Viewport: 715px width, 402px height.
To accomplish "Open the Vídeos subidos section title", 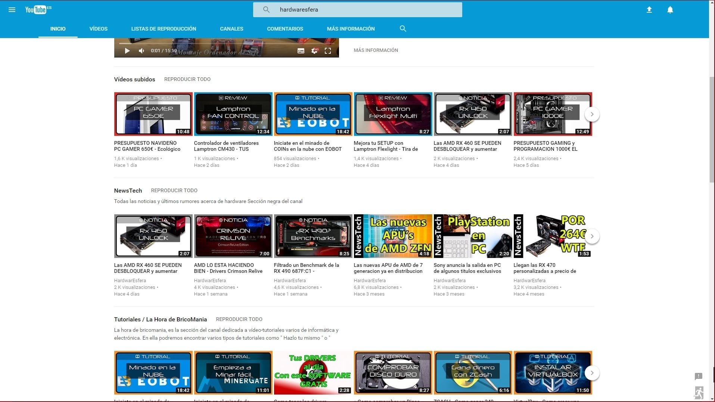I will point(134,79).
